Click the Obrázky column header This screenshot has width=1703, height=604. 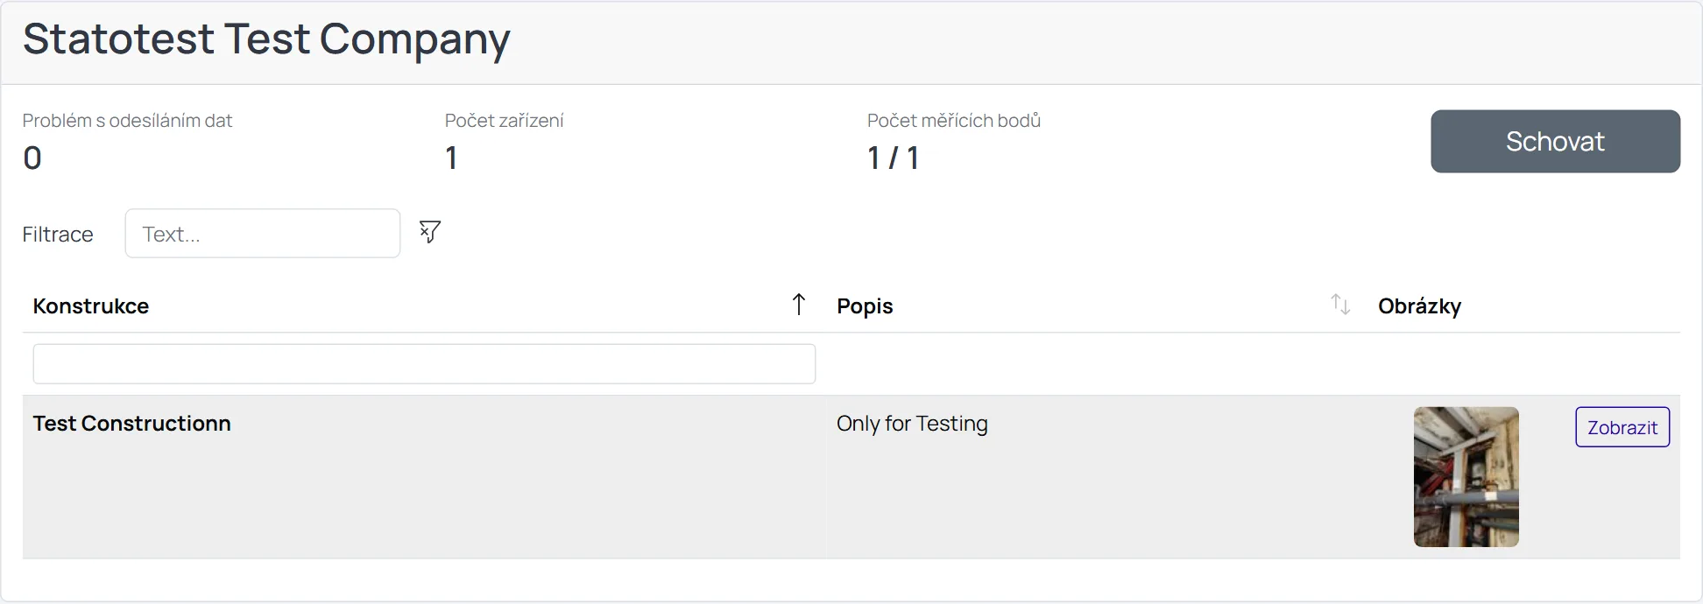(x=1419, y=306)
